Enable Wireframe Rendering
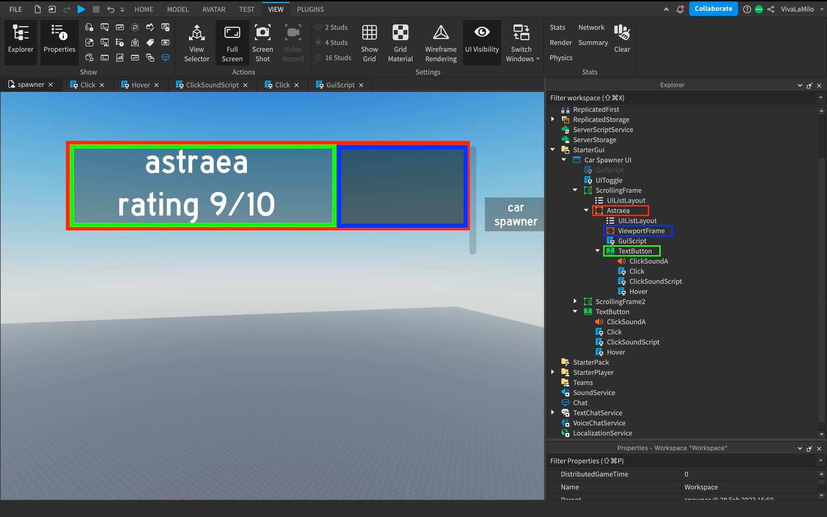This screenshot has width=827, height=517. 441,42
